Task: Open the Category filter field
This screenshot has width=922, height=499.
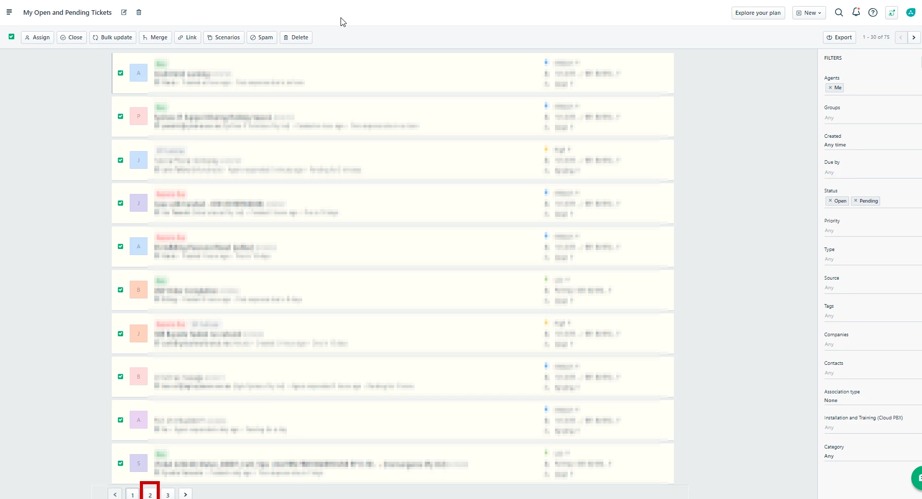Action: pos(872,456)
